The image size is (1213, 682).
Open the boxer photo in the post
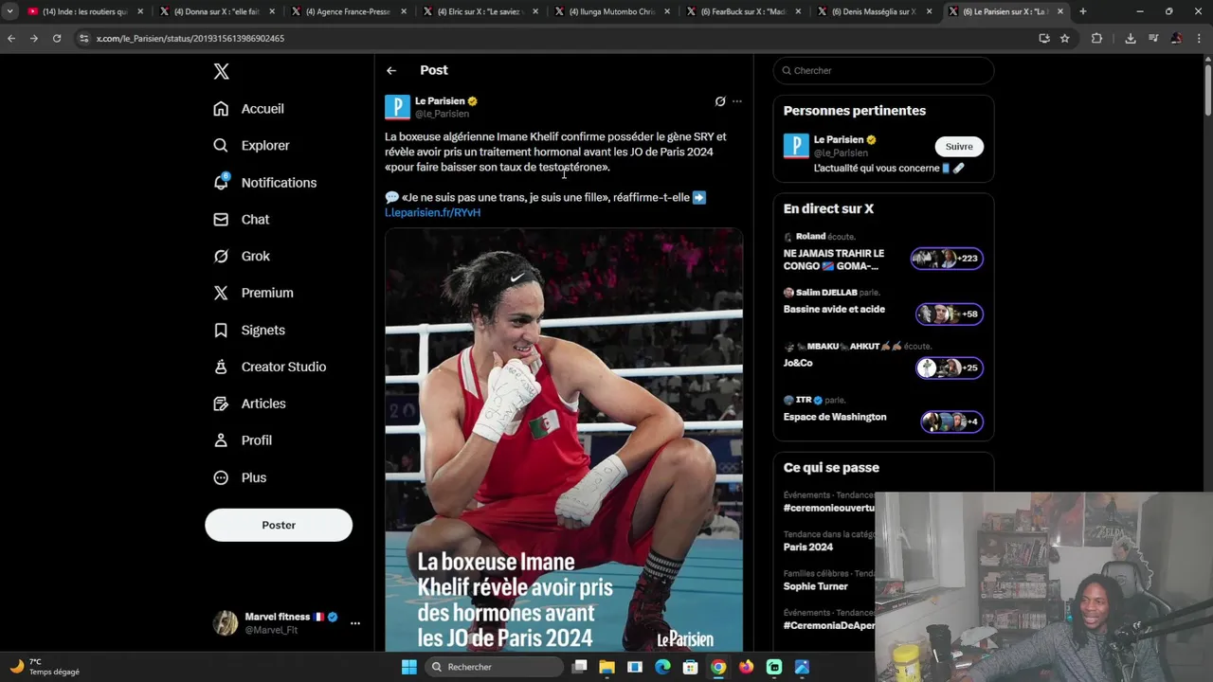(x=564, y=440)
